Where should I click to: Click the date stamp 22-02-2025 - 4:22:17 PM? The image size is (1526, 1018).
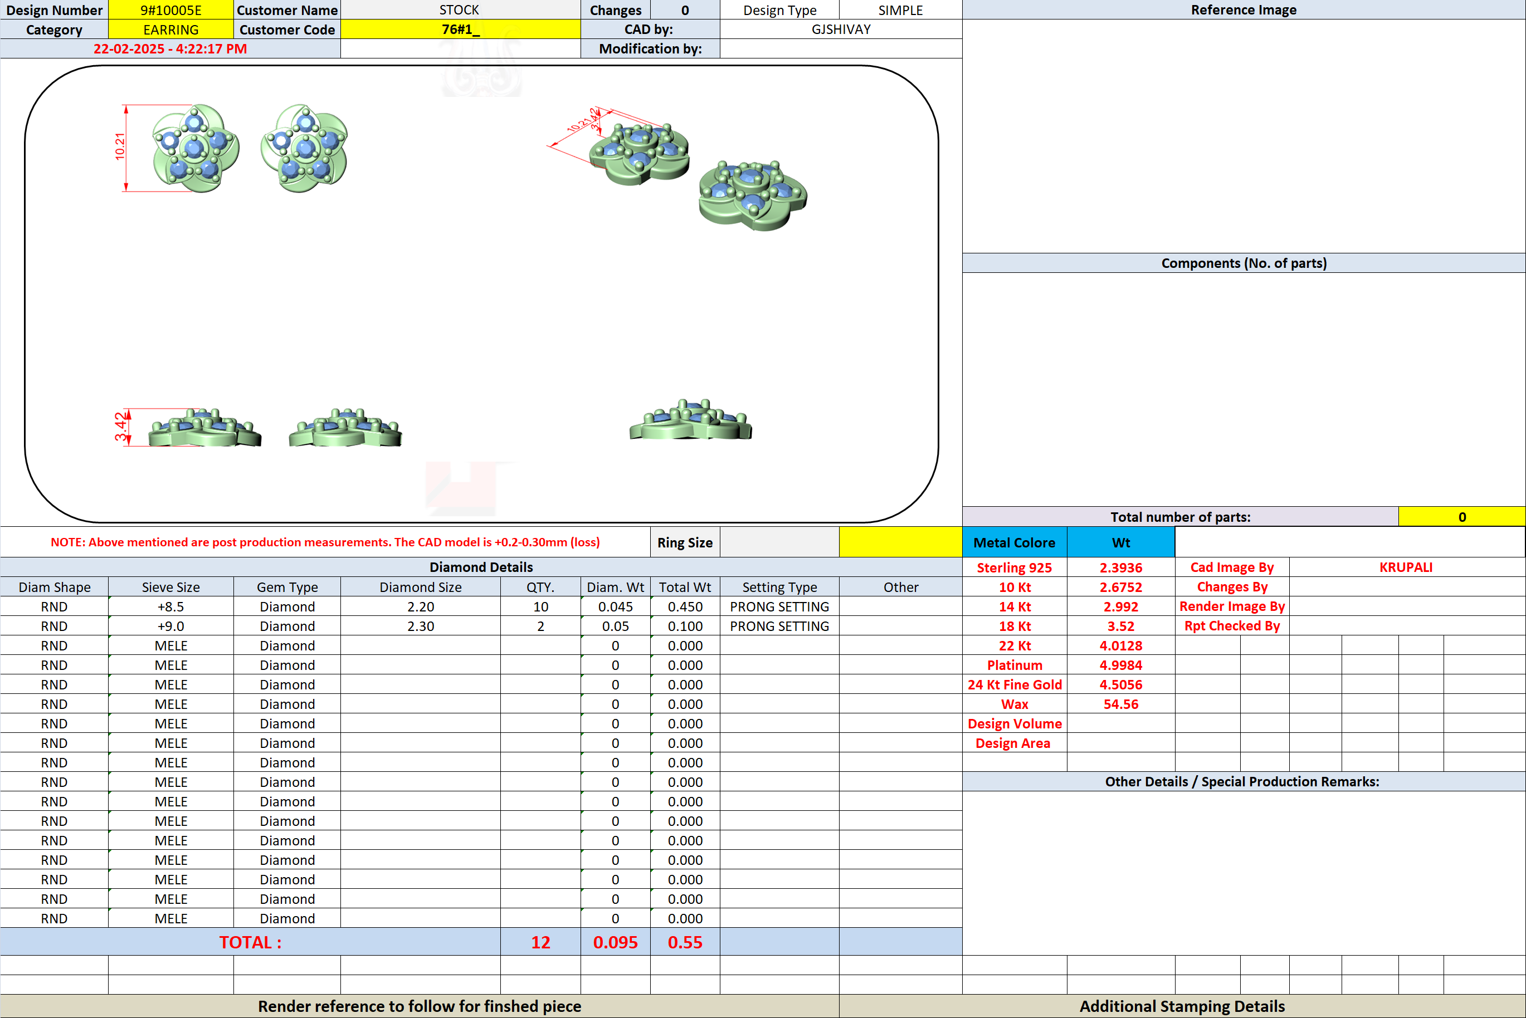point(170,48)
